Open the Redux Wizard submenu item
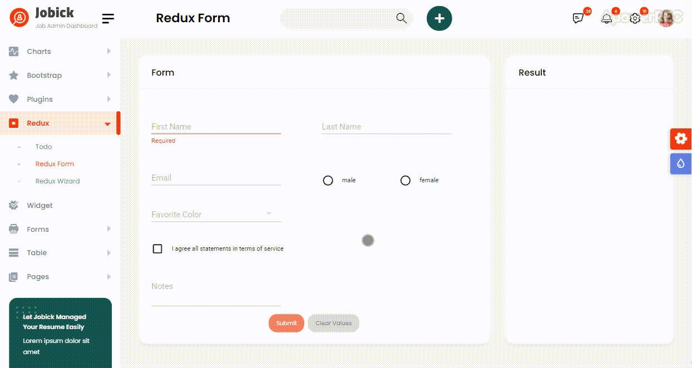 (x=57, y=181)
